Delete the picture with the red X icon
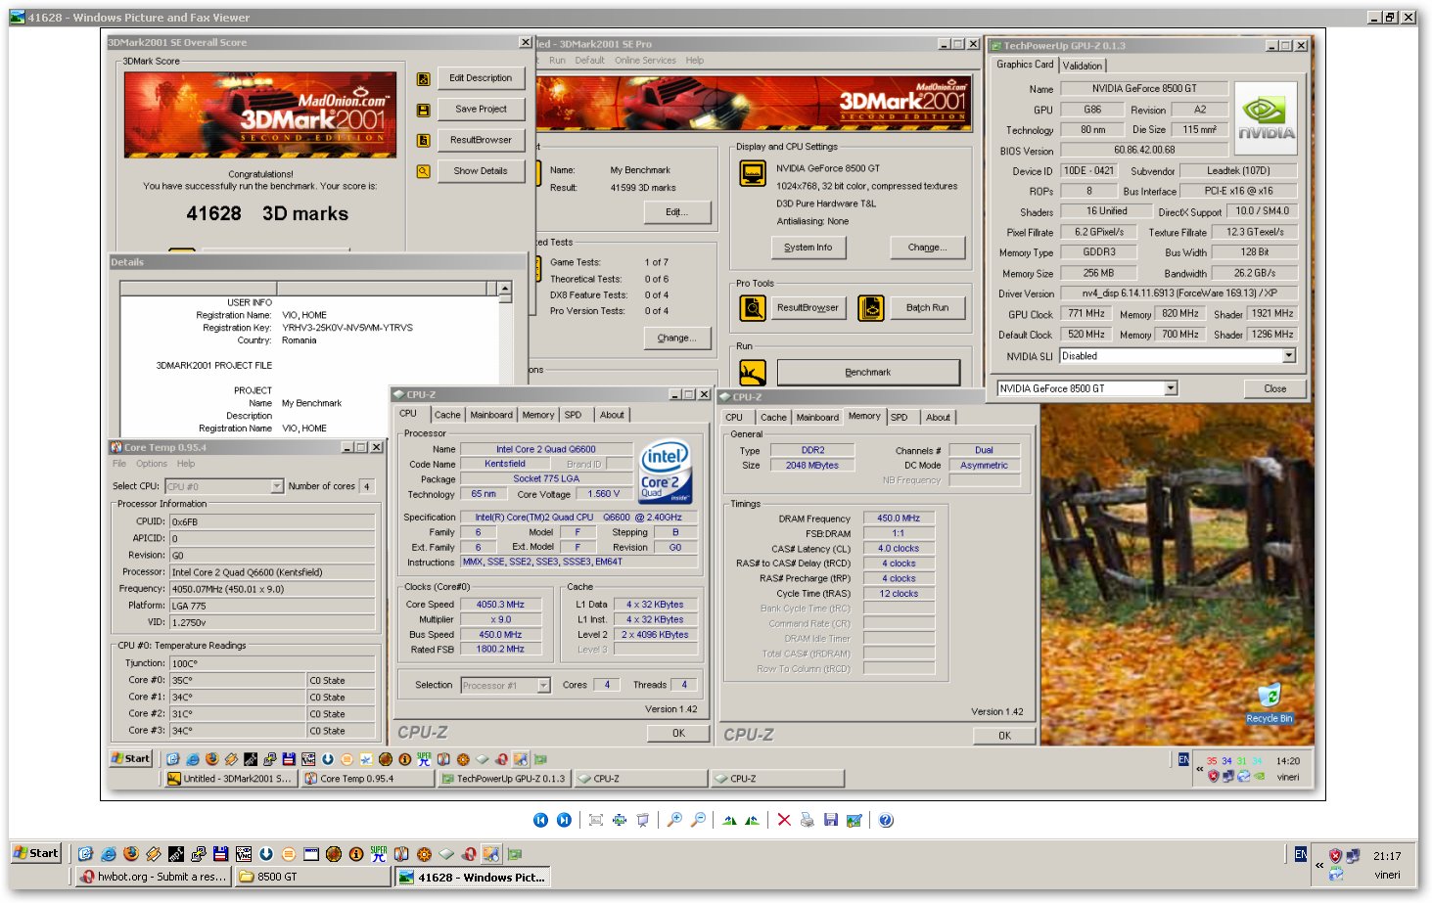 [784, 820]
